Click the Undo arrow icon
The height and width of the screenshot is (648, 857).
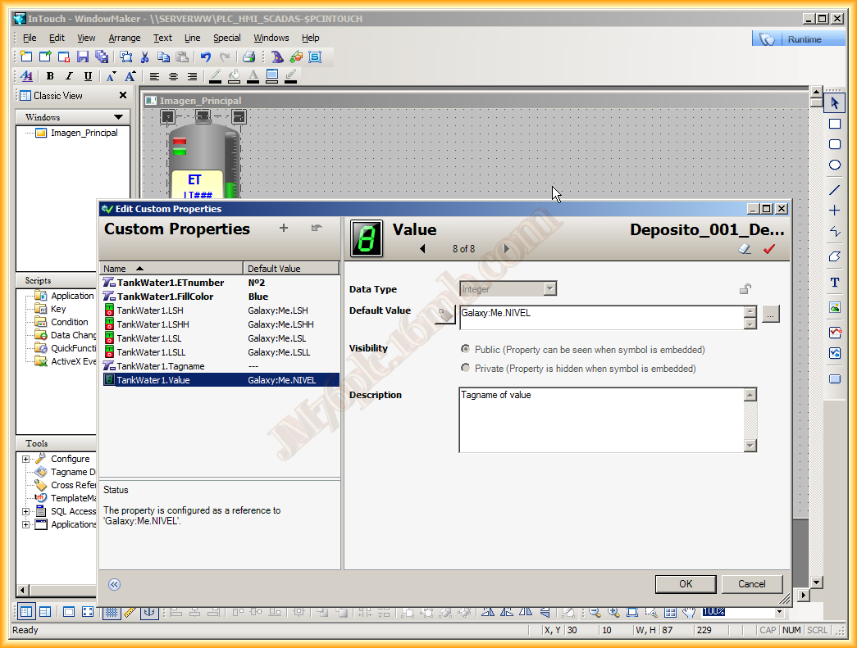(206, 57)
